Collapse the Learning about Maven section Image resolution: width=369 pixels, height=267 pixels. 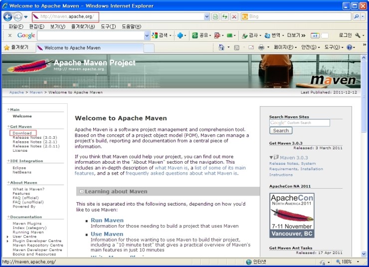81,192
